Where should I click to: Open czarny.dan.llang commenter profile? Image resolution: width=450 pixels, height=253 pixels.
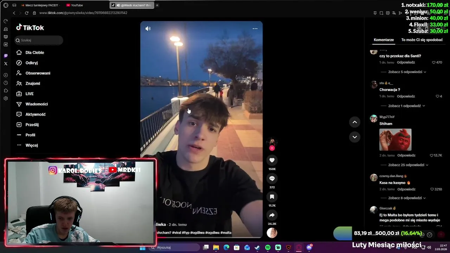[x=393, y=176]
